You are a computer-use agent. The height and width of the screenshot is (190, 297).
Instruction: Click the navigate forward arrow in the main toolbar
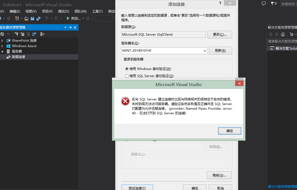pos(9,18)
